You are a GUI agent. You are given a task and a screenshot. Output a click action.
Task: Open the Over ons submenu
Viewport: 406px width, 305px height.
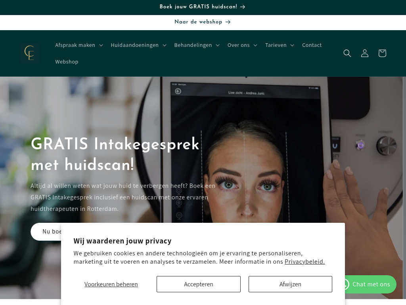[x=242, y=45]
